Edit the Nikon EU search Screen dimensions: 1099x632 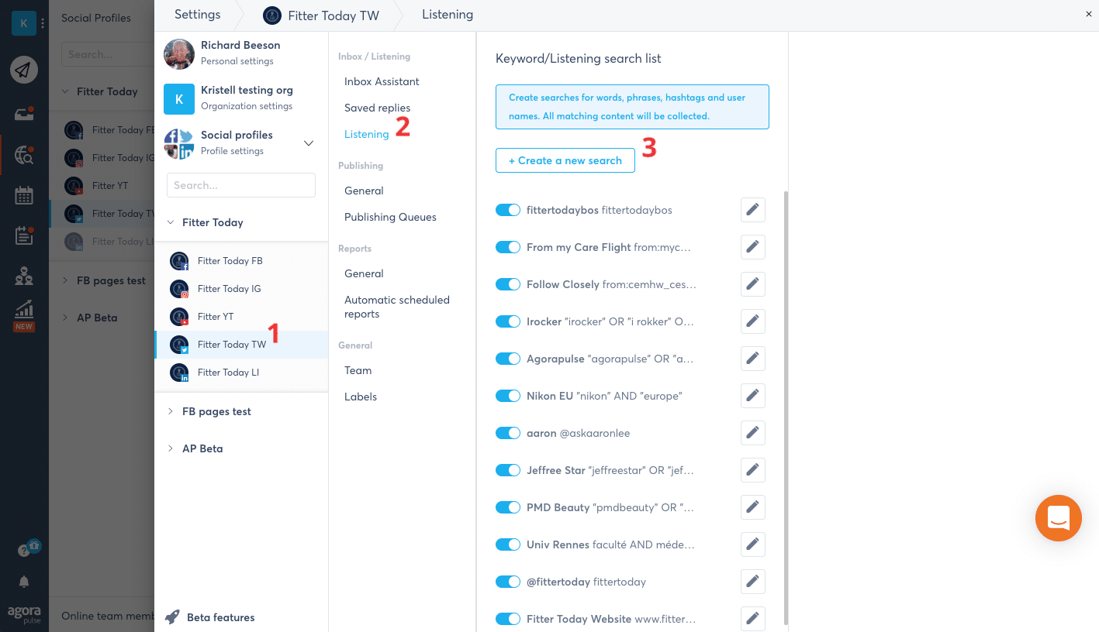pos(752,396)
